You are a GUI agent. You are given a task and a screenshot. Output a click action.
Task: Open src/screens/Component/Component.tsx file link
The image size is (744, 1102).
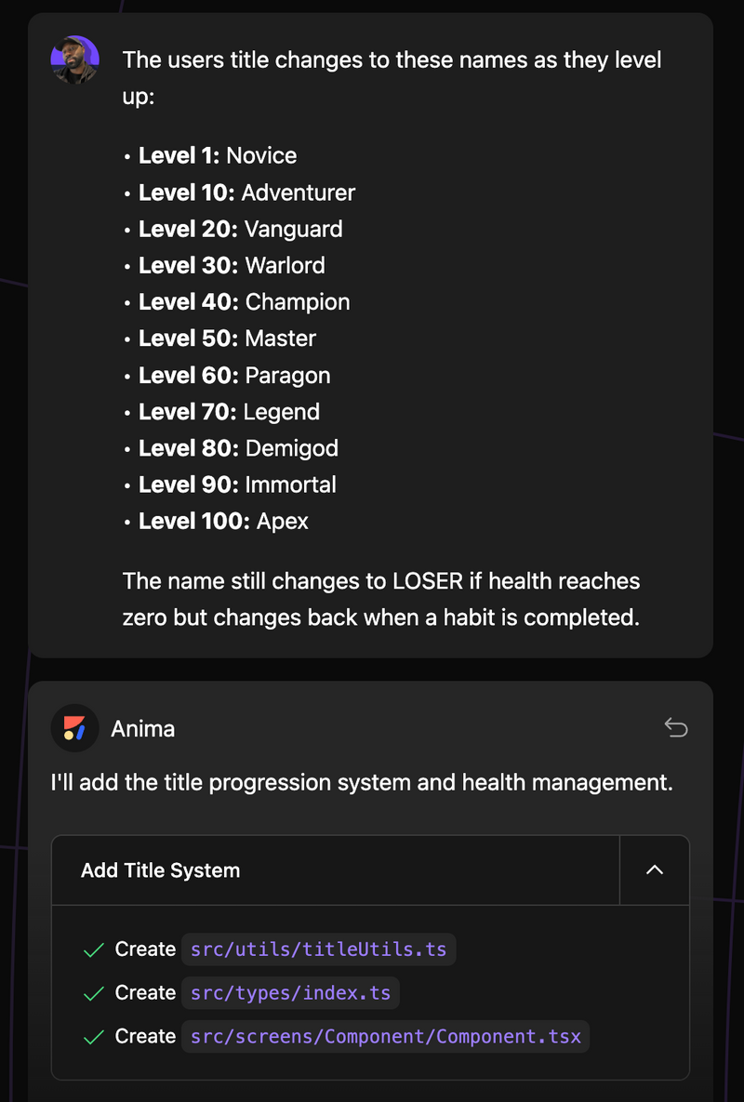coord(385,1037)
